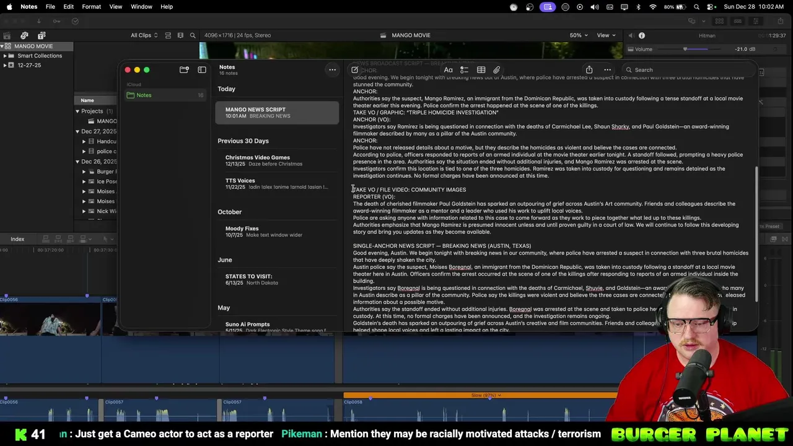Open titles and generators sidebar
Viewport: 793px width, 446px height.
tap(42, 35)
